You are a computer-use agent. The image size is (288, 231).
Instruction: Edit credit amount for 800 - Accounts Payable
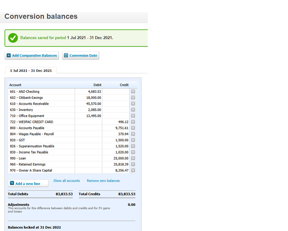tap(116, 128)
